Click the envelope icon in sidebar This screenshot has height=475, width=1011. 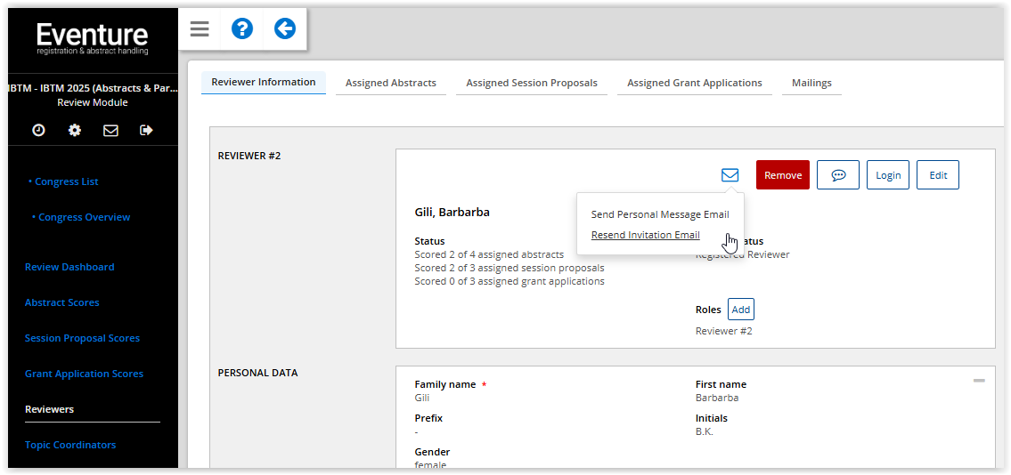click(x=110, y=130)
